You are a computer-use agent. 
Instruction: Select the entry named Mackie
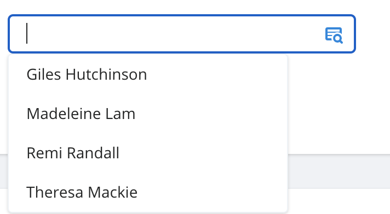(x=148, y=192)
